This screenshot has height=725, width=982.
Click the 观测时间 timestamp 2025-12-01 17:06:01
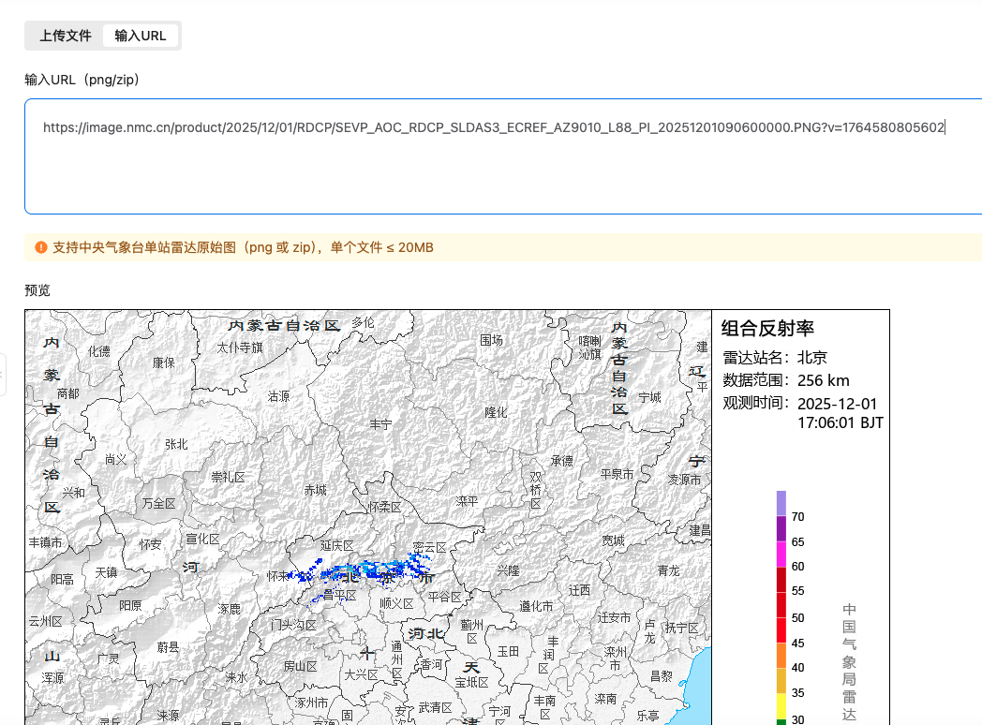(840, 413)
